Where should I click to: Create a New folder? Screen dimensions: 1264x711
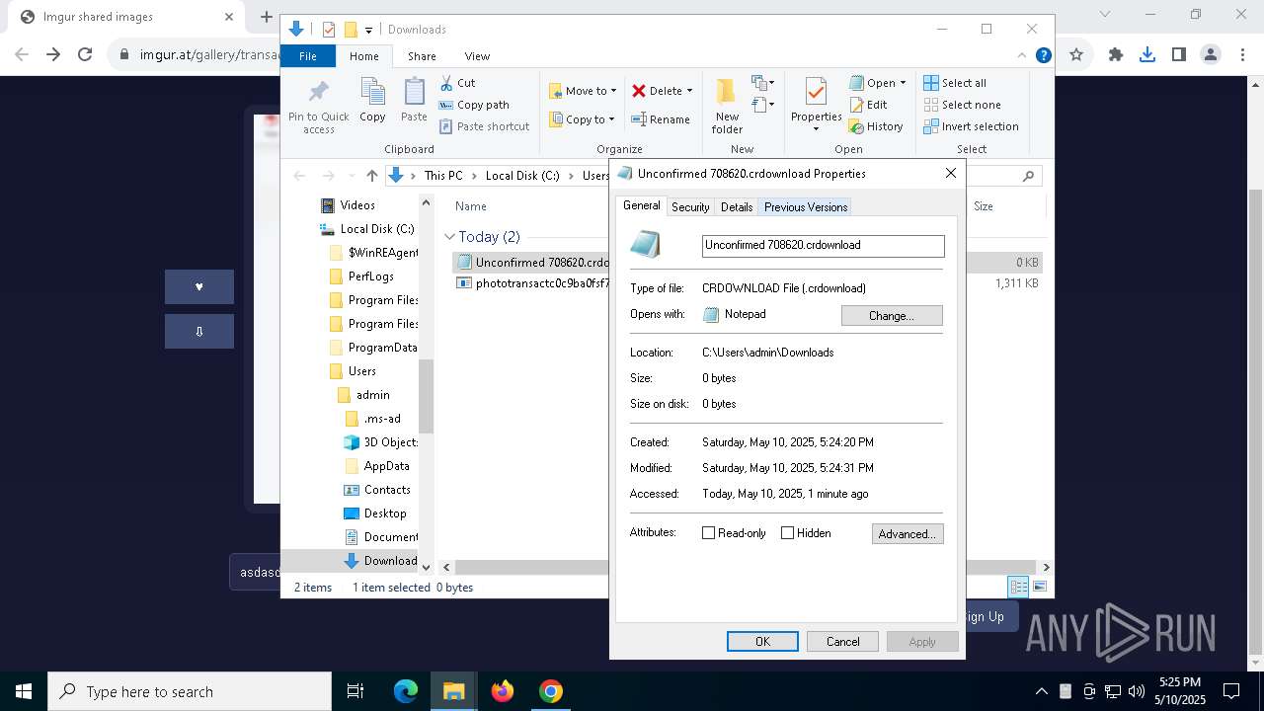(727, 105)
